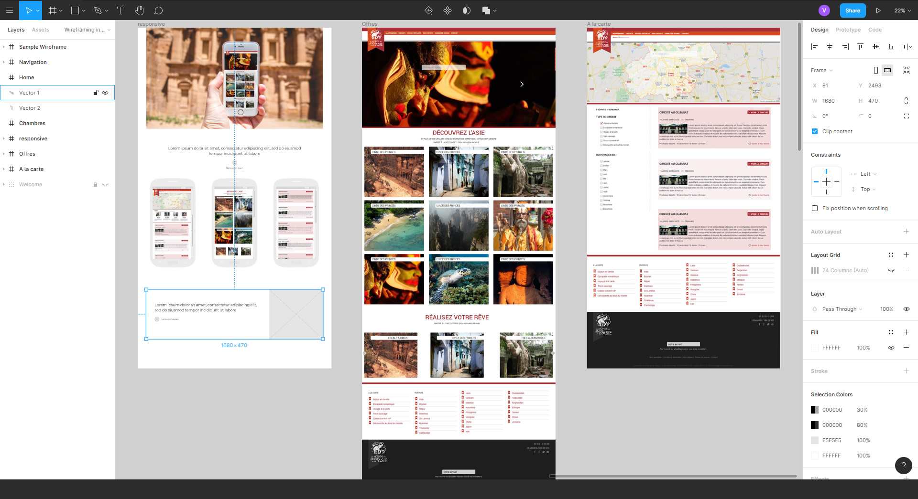The height and width of the screenshot is (499, 918).
Task: Apply Use as mask to selection
Action: coord(467,11)
